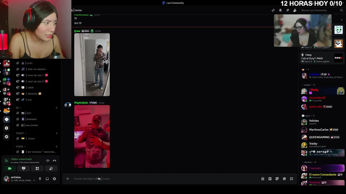Add channel in DC category
Screen dimensions: 346x194
click(56, 108)
